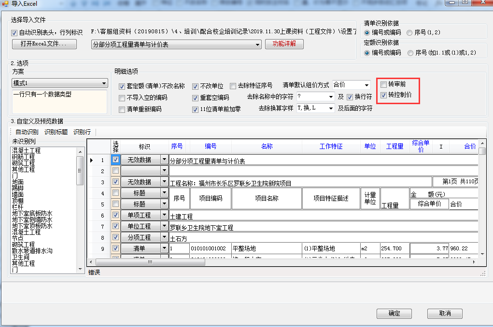Toggle the select checkbox in row 6
Screen dimensions: 493x327
[x=116, y=215]
